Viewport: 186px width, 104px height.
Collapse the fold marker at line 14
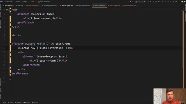click(x=10, y=65)
